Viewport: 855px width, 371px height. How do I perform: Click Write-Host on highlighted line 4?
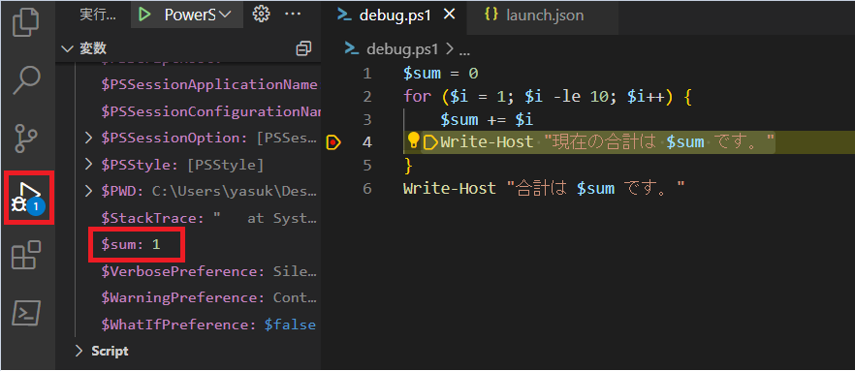tap(487, 142)
